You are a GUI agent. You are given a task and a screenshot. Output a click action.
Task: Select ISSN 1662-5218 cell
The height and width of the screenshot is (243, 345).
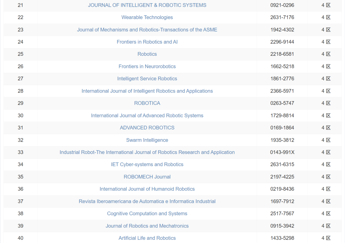pos(282,66)
